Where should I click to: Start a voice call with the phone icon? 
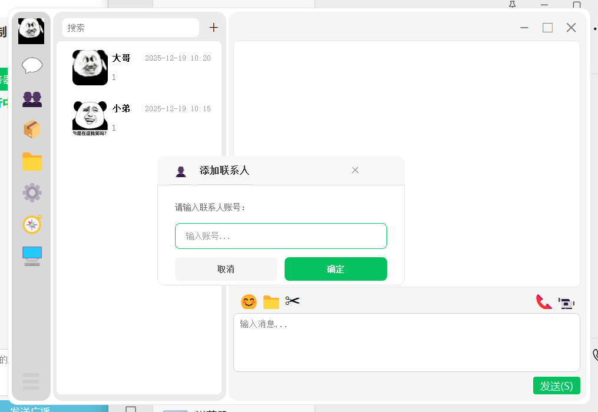[x=543, y=302]
